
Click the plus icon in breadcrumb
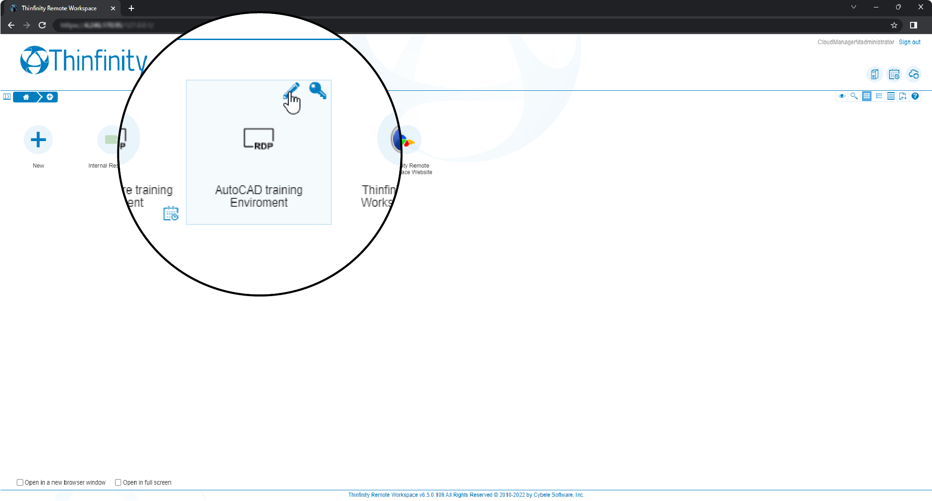tap(50, 97)
